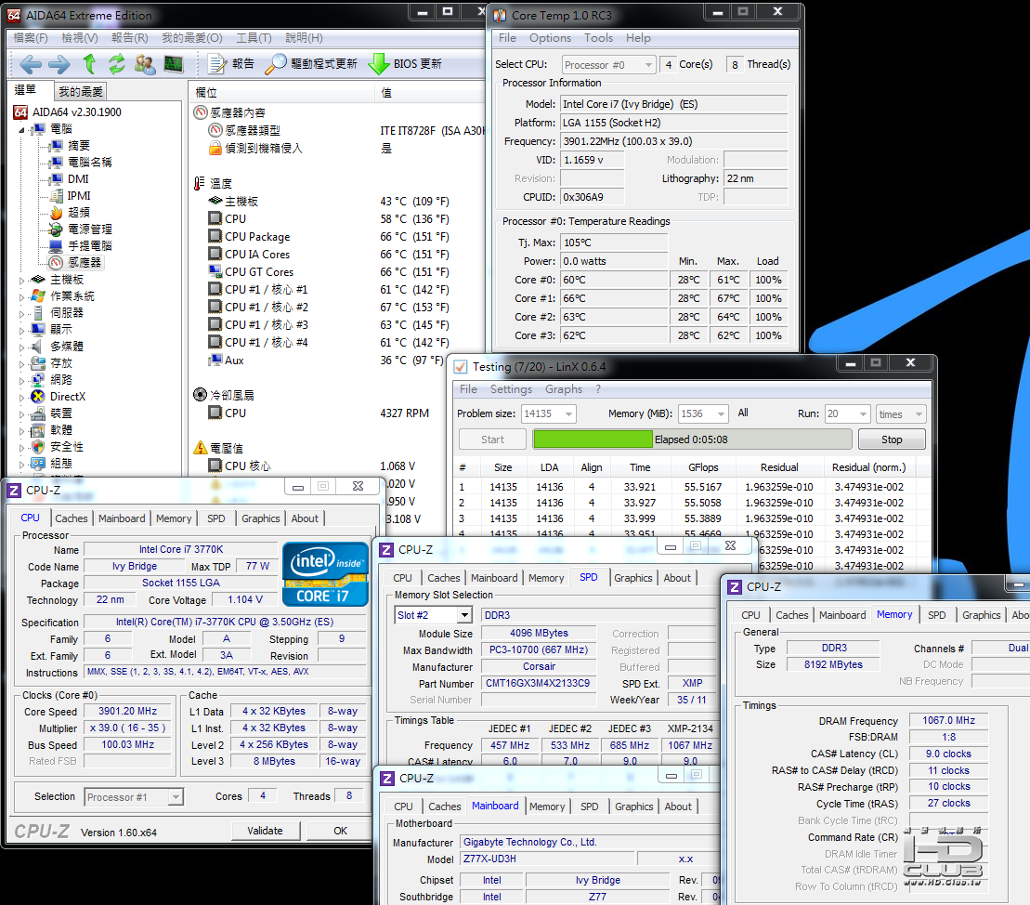The image size is (1030, 905).
Task: Click the green up-level arrow icon
Action: coord(89,64)
